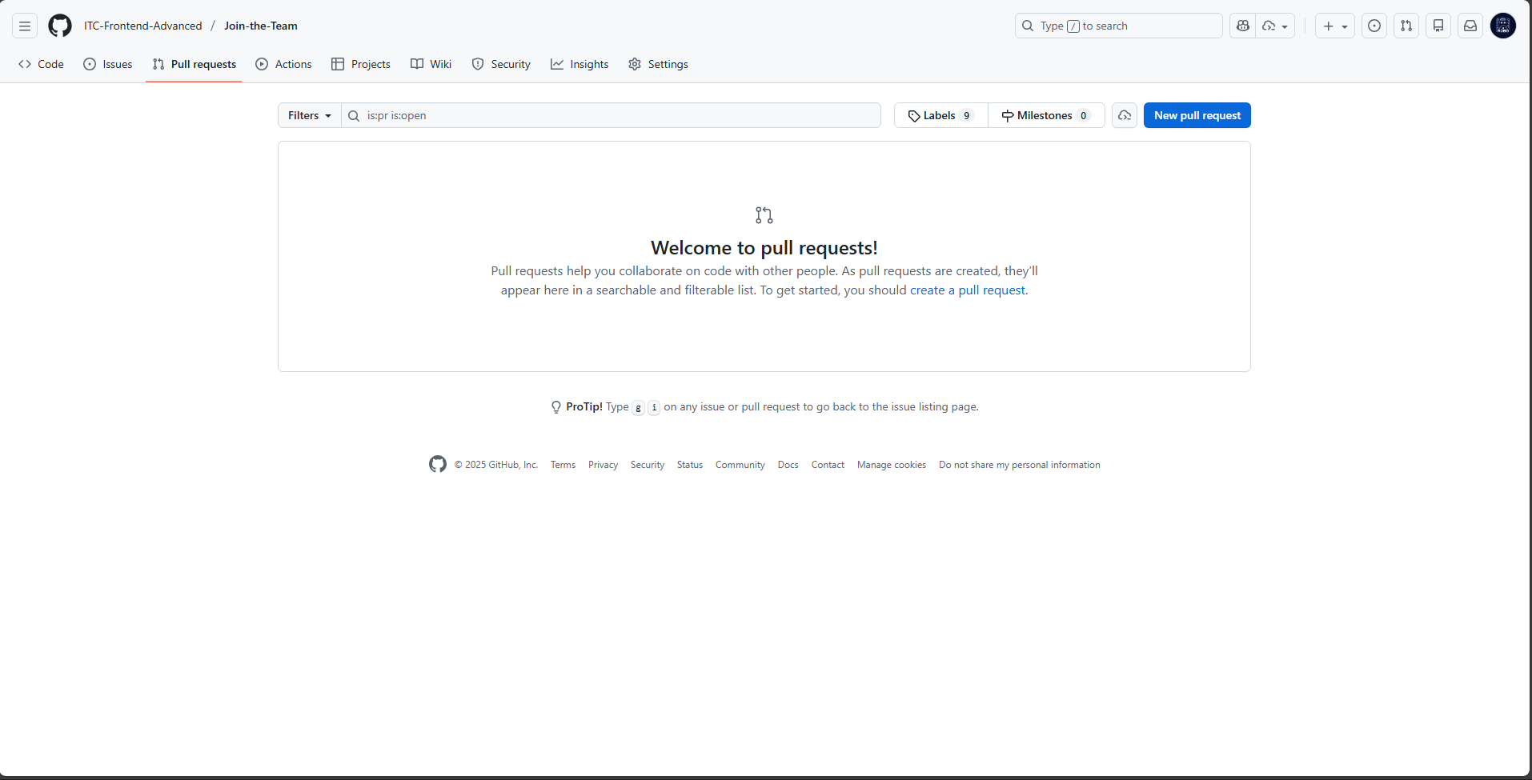Expand the plus create new dropdown

(1333, 26)
